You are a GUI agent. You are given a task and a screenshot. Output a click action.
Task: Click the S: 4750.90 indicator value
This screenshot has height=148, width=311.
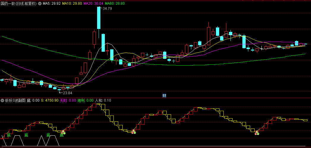(x=50, y=100)
